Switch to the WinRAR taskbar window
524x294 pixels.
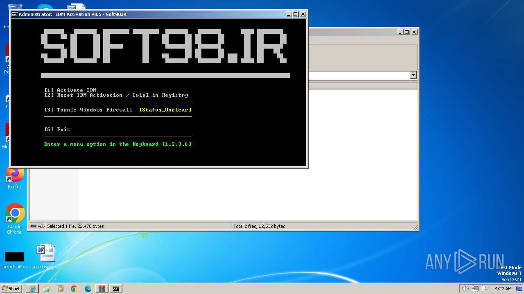(x=102, y=289)
